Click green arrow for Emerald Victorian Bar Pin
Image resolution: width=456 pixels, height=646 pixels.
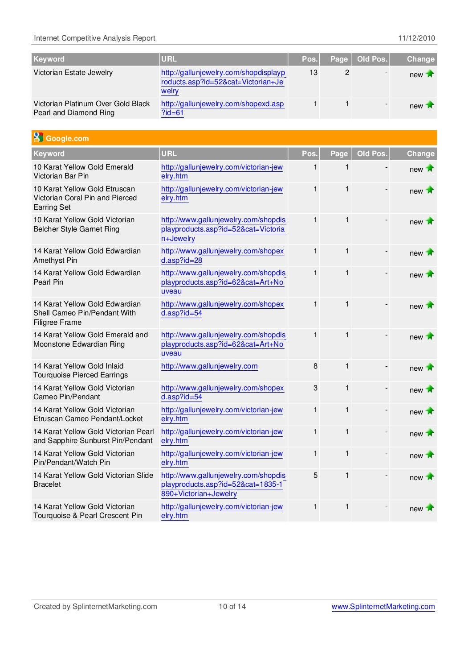coord(430,168)
